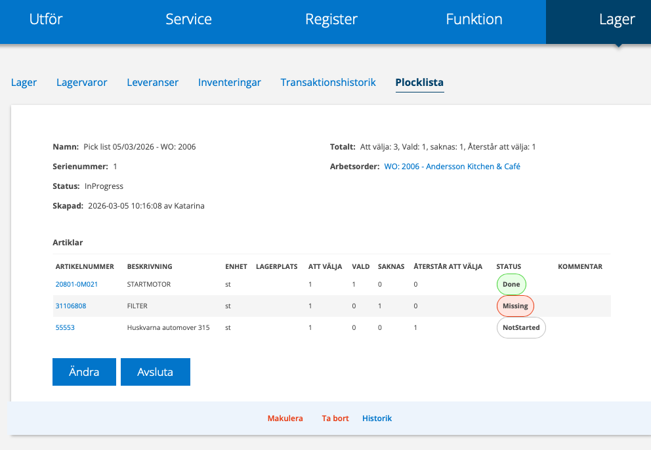Open the Service main menu

coord(188,20)
